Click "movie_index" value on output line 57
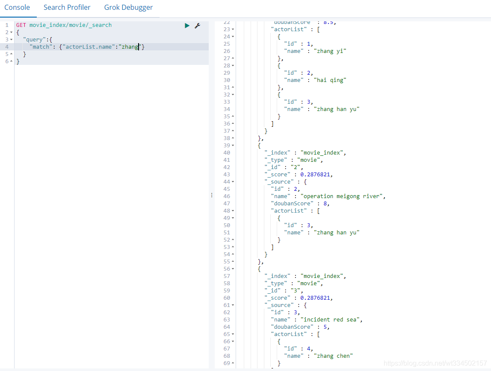Screen dimensions: 491x371 coord(322,276)
